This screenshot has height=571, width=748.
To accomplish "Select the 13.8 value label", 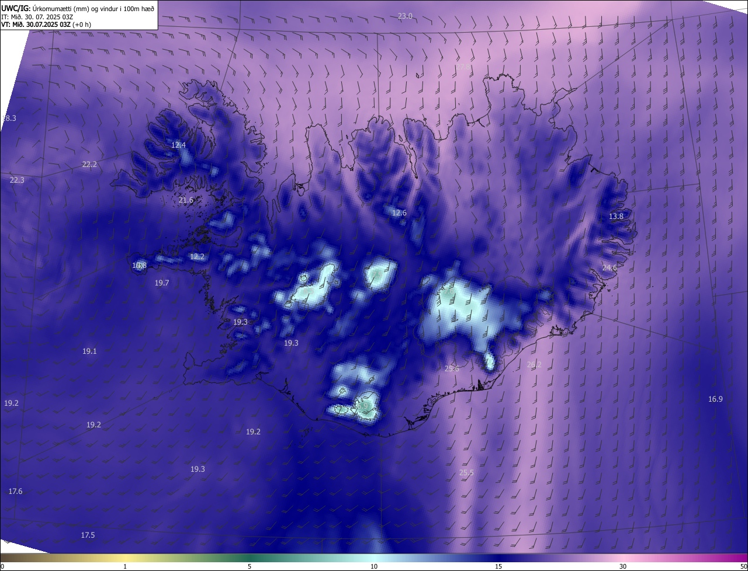I will click(x=617, y=216).
